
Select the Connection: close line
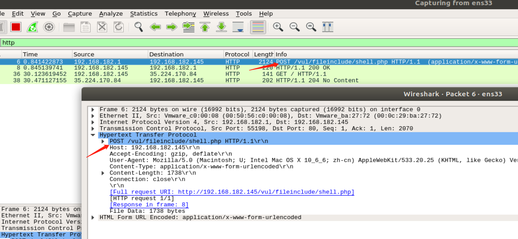pyautogui.click(x=147, y=179)
